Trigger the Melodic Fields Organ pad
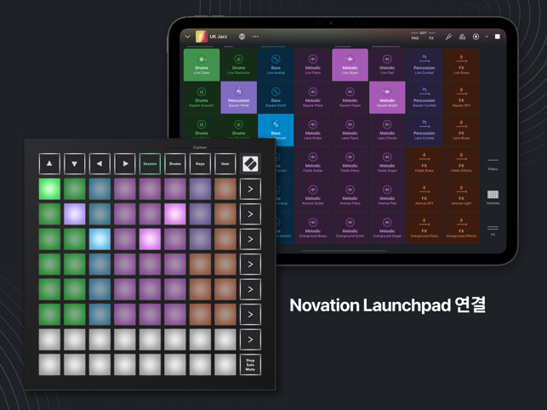This screenshot has width=547, height=410. click(387, 162)
